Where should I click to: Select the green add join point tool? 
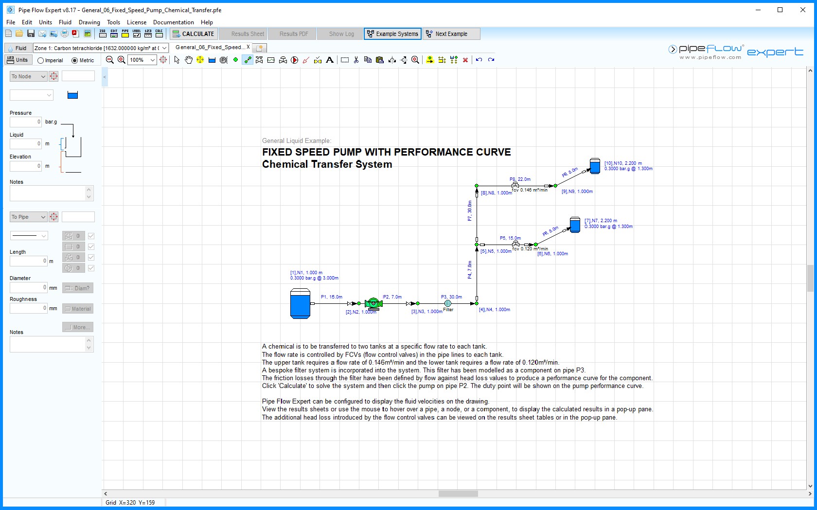(x=235, y=60)
